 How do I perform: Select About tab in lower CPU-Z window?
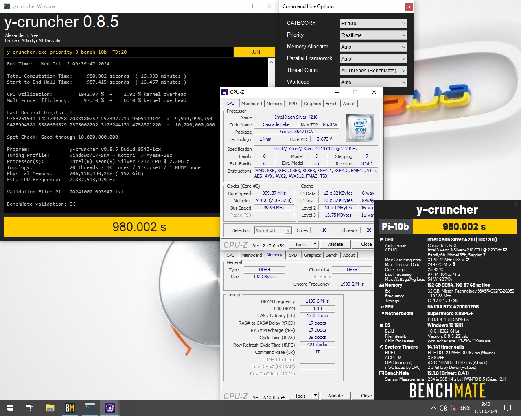349,255
